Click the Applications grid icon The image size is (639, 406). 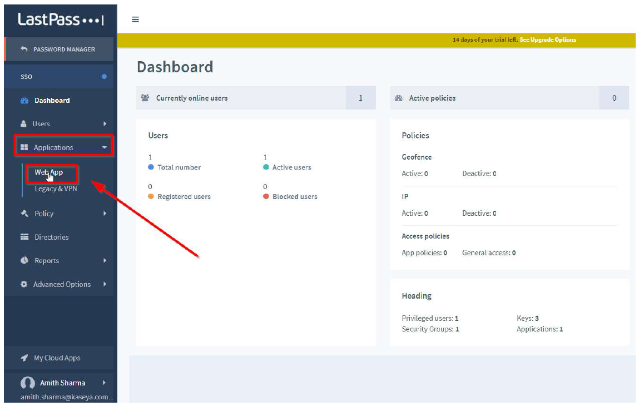24,147
